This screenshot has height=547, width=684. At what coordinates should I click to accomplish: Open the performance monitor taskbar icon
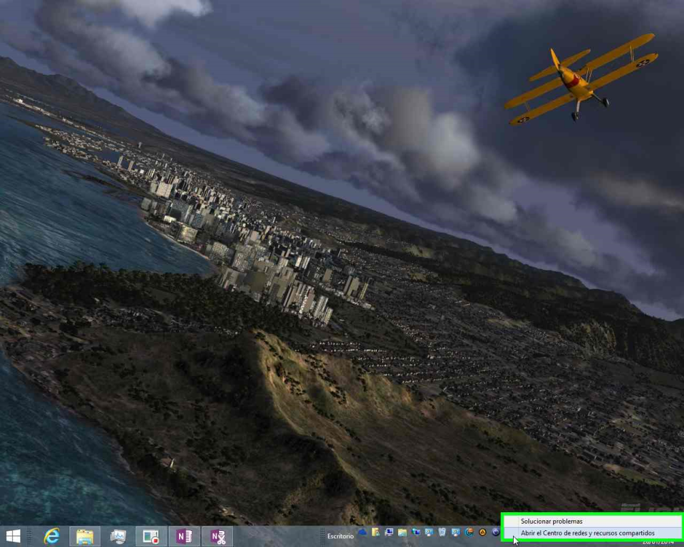tap(118, 536)
